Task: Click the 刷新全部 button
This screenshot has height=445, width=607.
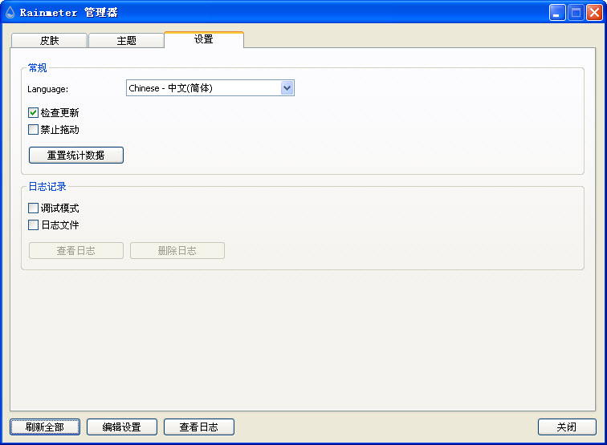Action: pos(45,427)
